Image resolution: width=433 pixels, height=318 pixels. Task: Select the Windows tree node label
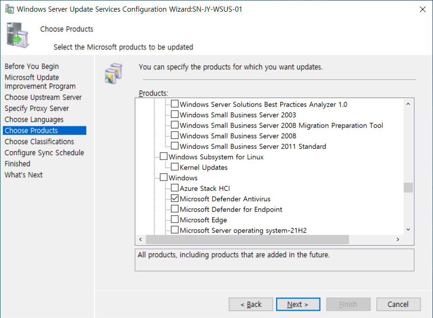click(x=183, y=178)
